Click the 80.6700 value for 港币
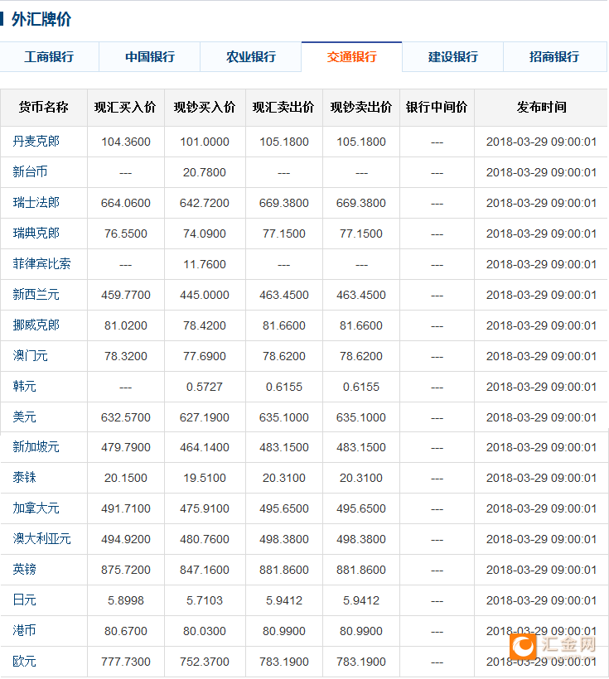Image resolution: width=609 pixels, height=679 pixels. pos(126,631)
